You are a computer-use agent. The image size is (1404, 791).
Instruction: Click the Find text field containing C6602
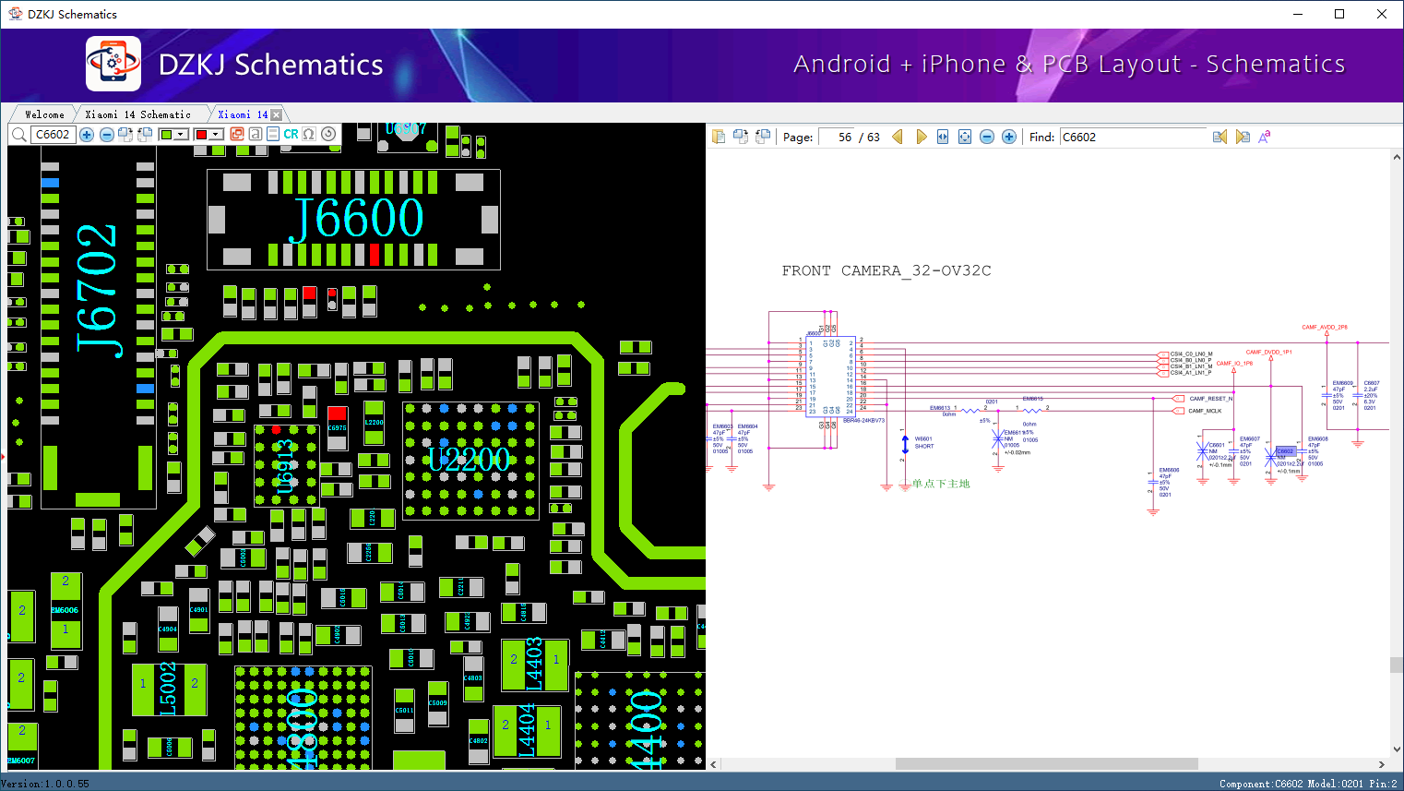pos(1132,137)
